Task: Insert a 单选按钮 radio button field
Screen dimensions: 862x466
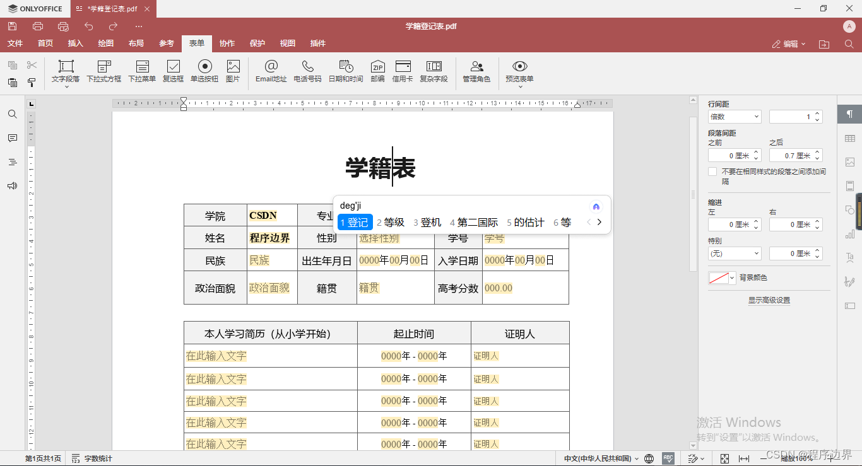Action: pyautogui.click(x=204, y=71)
